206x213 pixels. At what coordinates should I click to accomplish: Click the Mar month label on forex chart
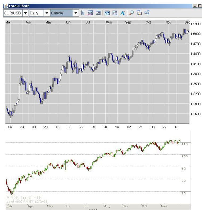[x=8, y=22]
